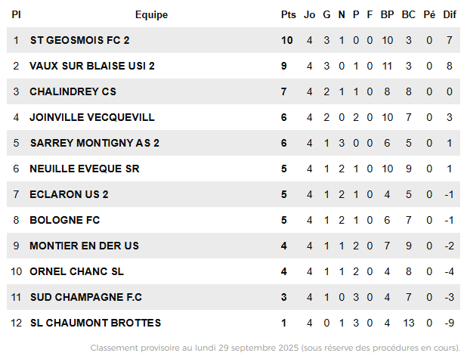
Task: Open SL CHAUMONT BROTTES team page
Action: [x=95, y=323]
